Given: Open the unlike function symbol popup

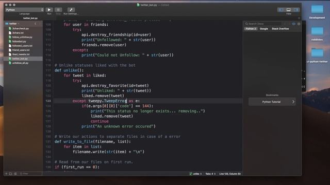Looking at the screenshot, I should pyautogui.click(x=196, y=174).
